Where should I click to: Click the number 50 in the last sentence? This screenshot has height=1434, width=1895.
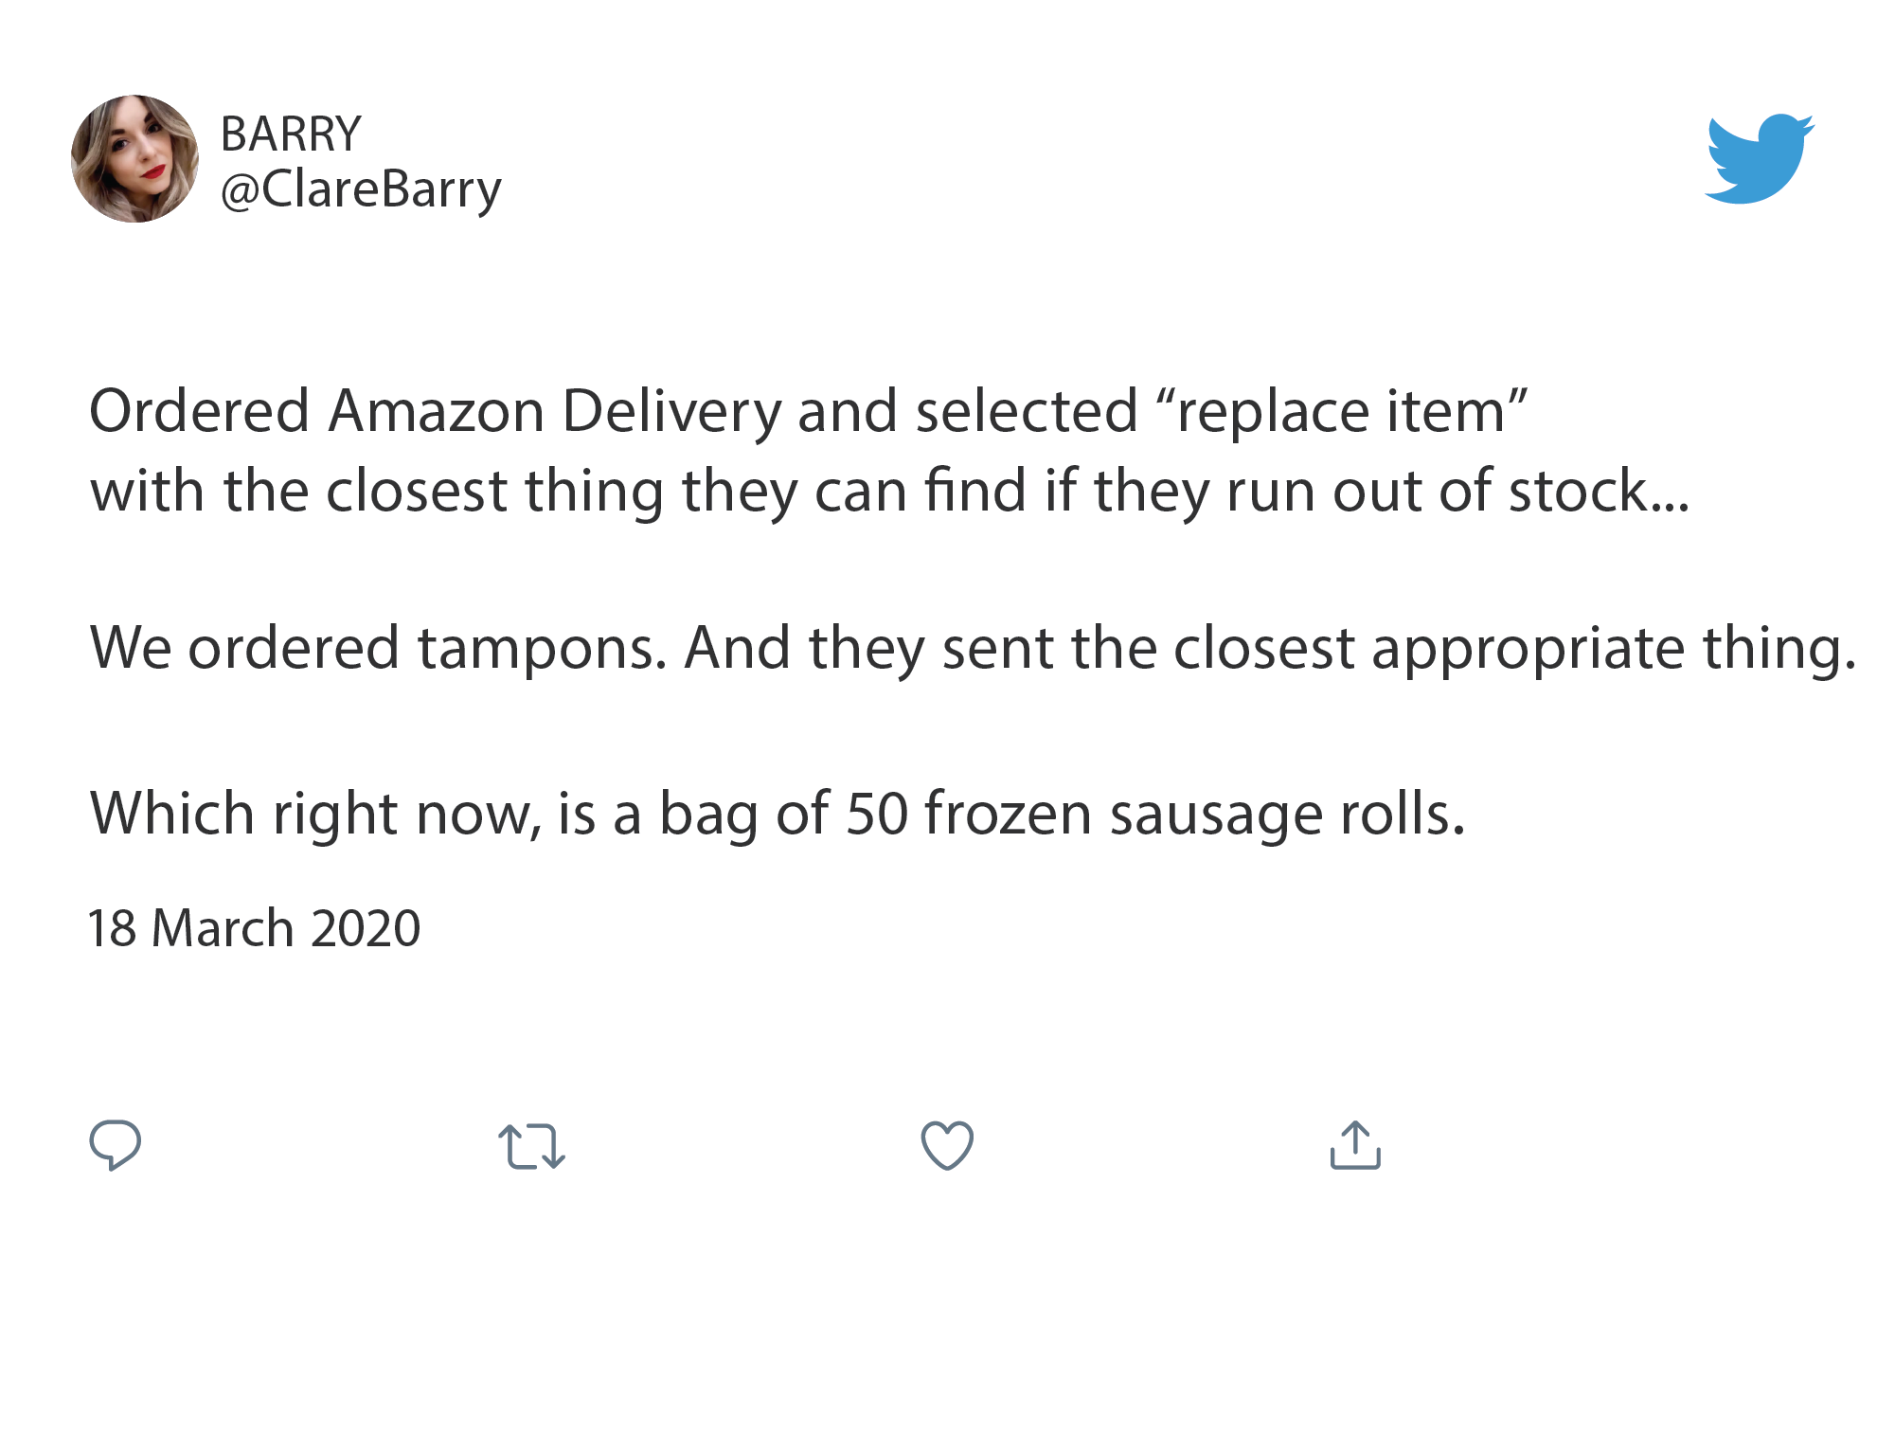877,814
